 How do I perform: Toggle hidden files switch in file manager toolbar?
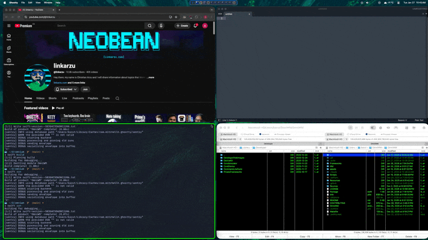click(373, 127)
